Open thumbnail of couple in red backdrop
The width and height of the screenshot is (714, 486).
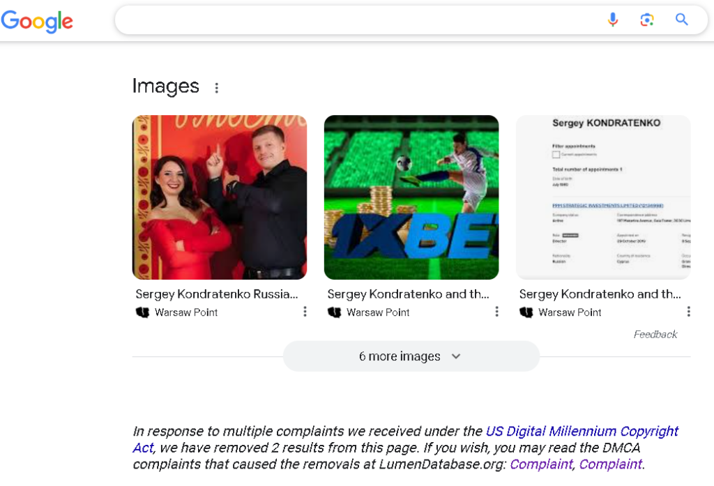click(220, 197)
